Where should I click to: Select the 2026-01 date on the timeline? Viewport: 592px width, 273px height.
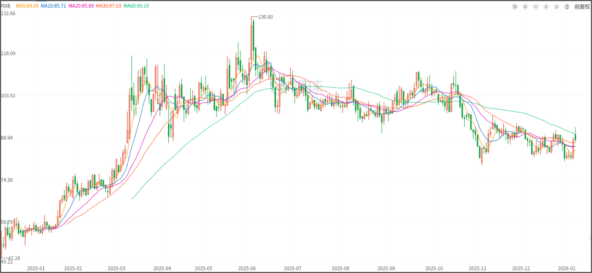pyautogui.click(x=566, y=269)
